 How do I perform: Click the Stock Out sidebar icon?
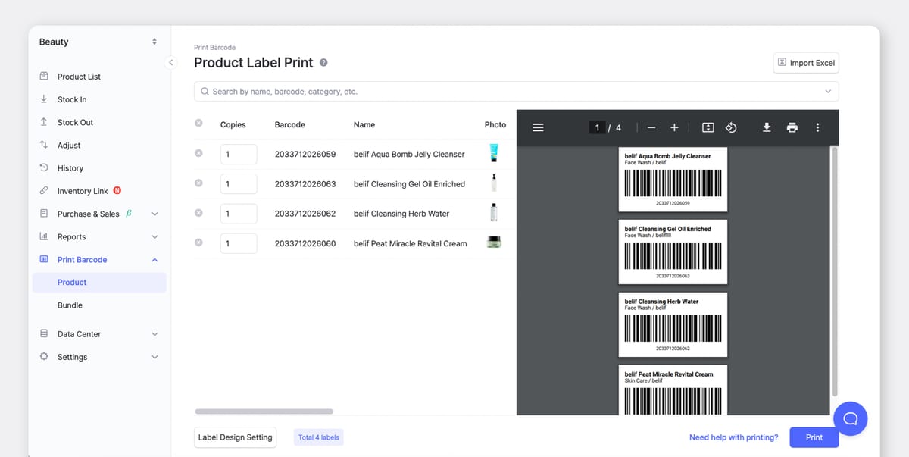coord(44,122)
